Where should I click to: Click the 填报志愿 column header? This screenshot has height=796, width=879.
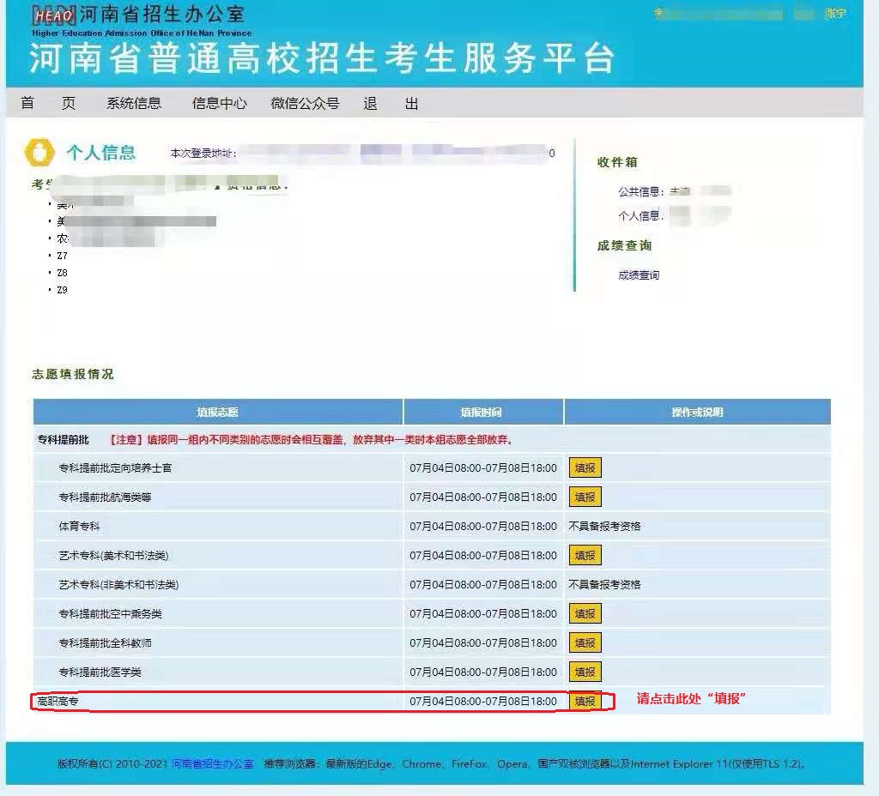pyautogui.click(x=217, y=412)
